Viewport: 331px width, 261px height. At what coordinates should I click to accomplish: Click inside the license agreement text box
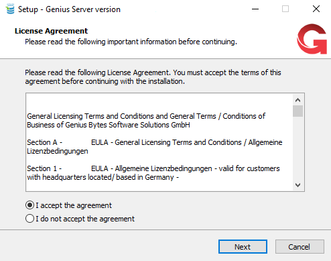tap(159, 142)
